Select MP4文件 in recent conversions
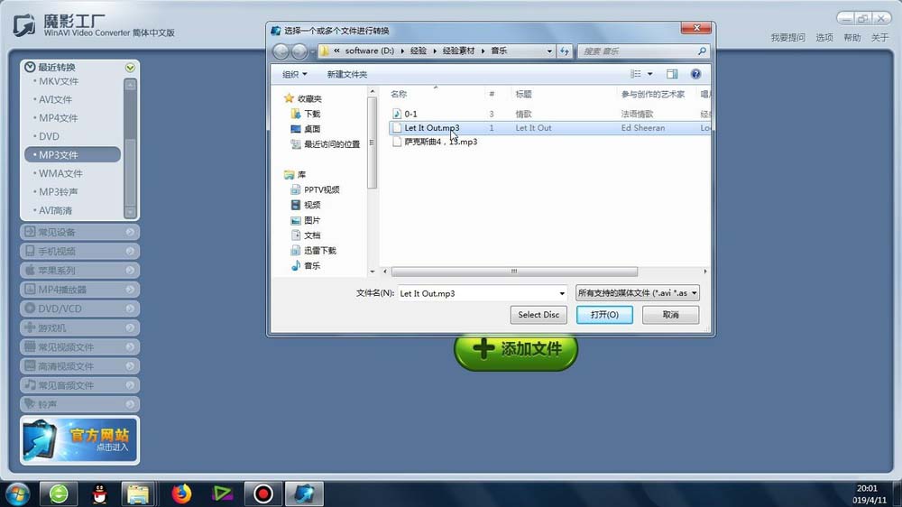Image resolution: width=902 pixels, height=507 pixels. [x=58, y=118]
